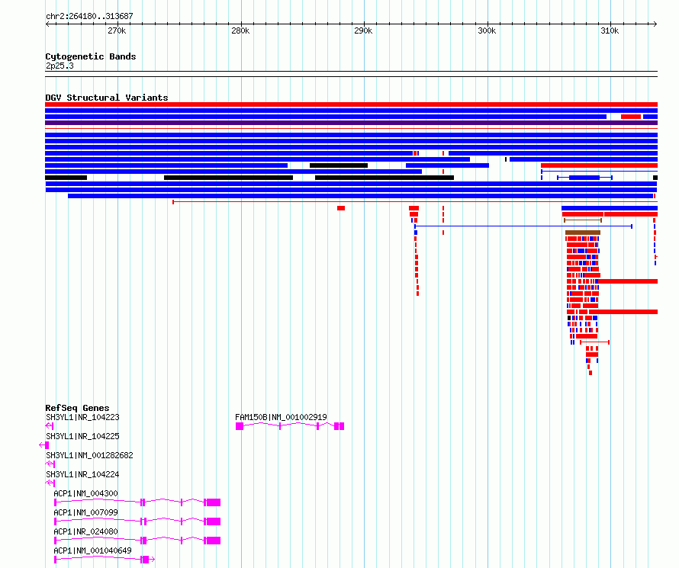Open the FAM150B|NM_001002919 gene label

pos(281,417)
